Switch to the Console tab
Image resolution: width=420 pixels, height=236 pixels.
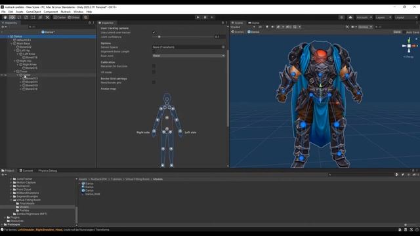[x=26, y=170]
